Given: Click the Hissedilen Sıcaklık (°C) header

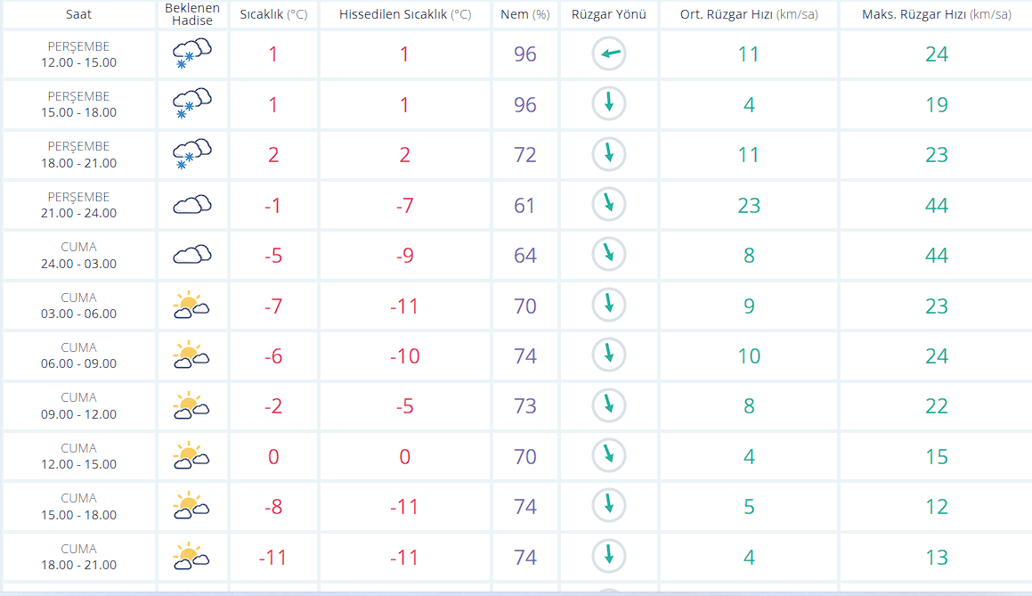Looking at the screenshot, I should pyautogui.click(x=405, y=15).
